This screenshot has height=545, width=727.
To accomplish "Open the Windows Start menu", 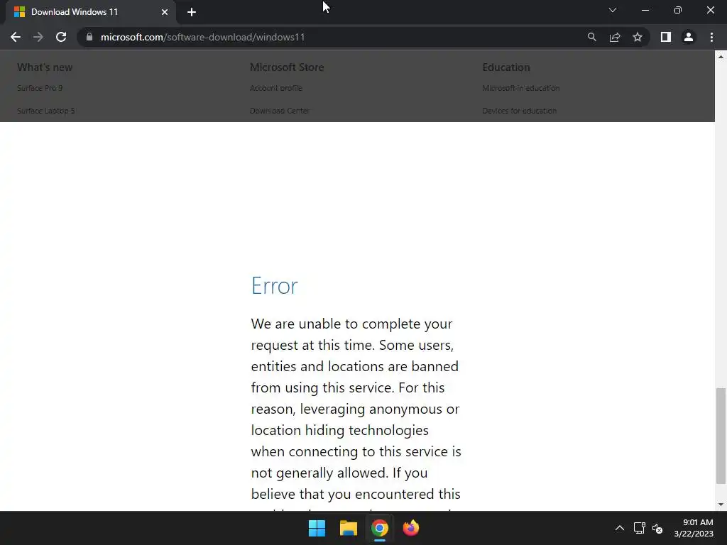I will (317, 528).
